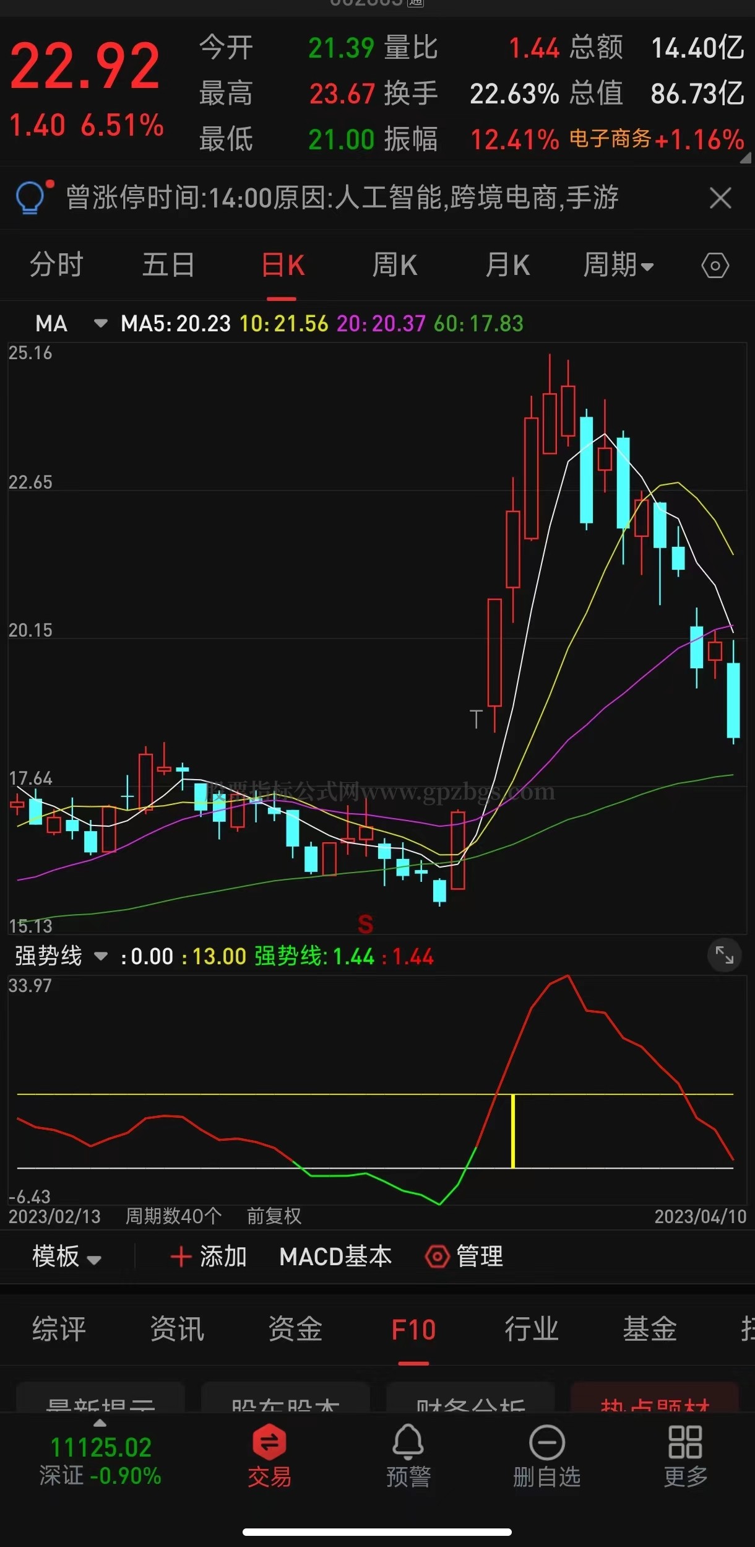Open the 预警 alert bell
Viewport: 755px width, 1547px height.
pos(408,1455)
